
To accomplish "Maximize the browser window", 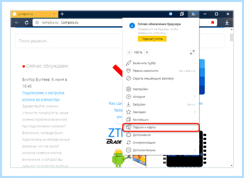I will click(x=216, y=14).
